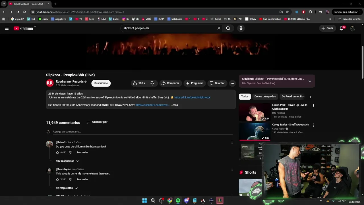Like the @brianfrtz comment
Screen dimensions: 364x205
click(x=57, y=152)
